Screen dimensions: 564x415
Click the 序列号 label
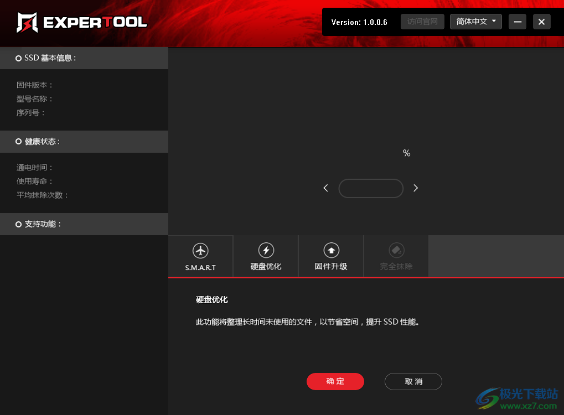(x=30, y=113)
